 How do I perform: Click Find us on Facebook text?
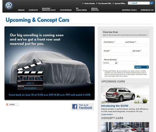click(86, 106)
